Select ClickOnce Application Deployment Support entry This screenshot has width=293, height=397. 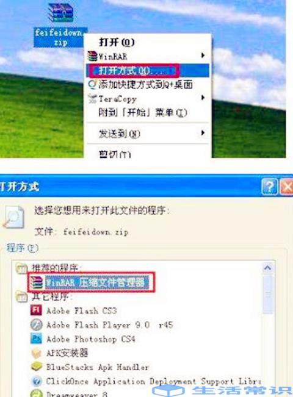tap(154, 381)
